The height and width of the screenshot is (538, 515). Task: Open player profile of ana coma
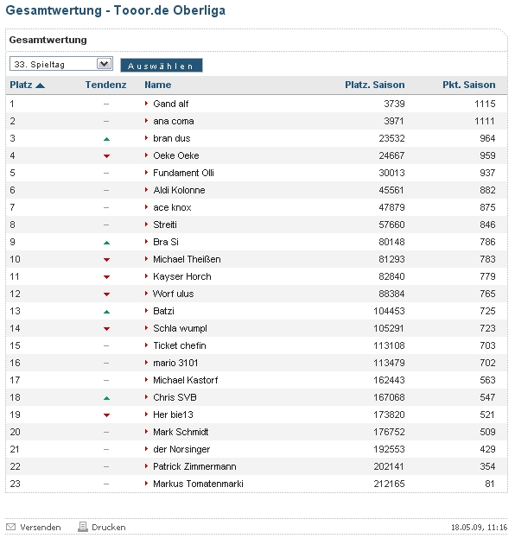point(174,121)
